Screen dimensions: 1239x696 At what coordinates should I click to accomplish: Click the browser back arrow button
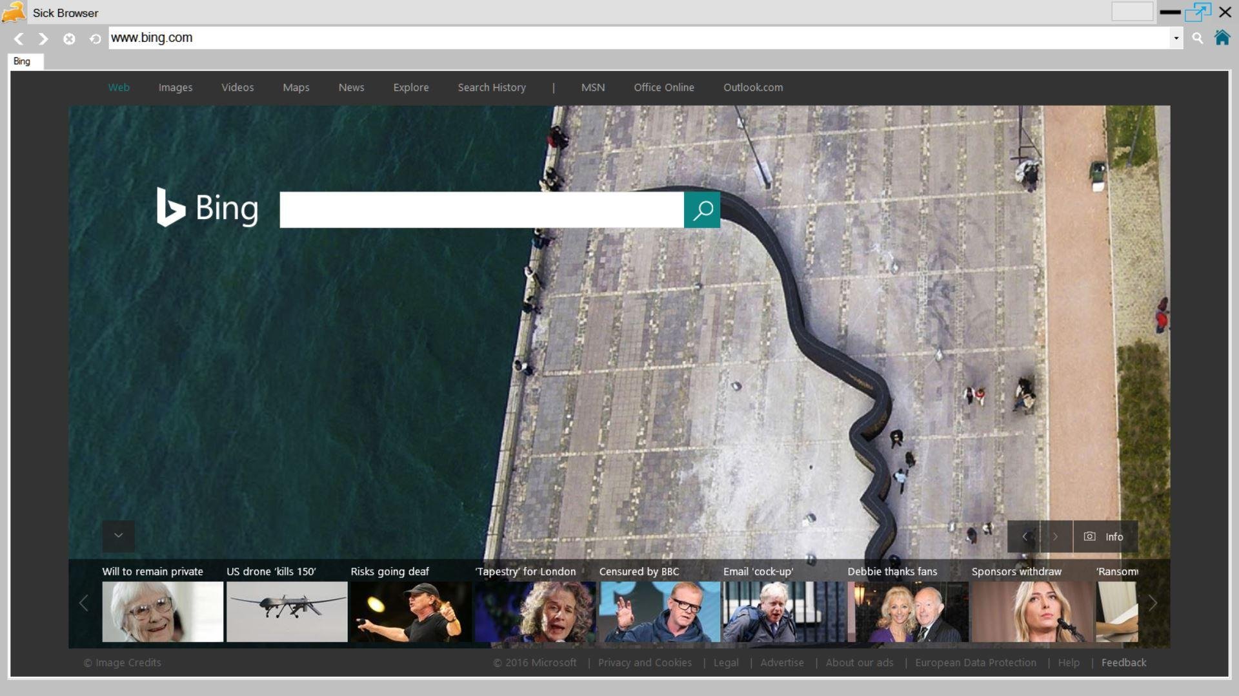[x=19, y=39]
